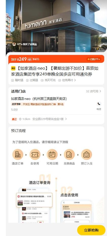The height and width of the screenshot is (236, 107).
Task: Open address 安业路229号君尚金座1楼 chevron
Action: [x=66, y=119]
